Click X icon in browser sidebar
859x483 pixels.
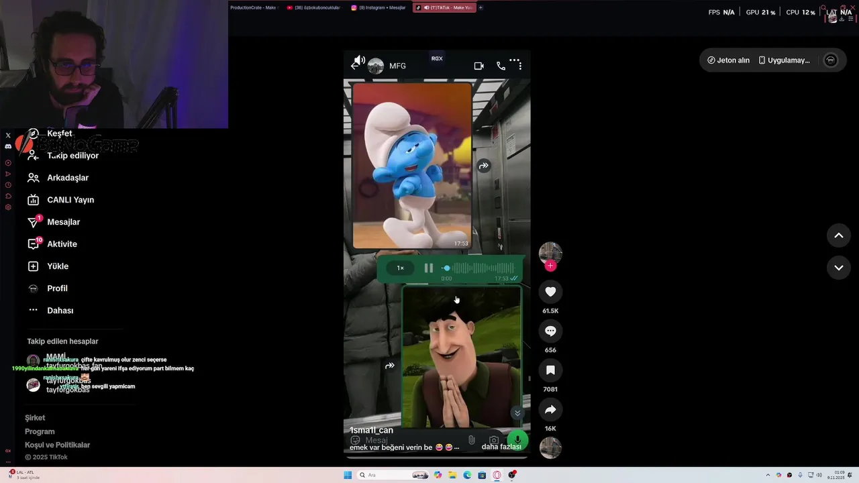pyautogui.click(x=8, y=136)
